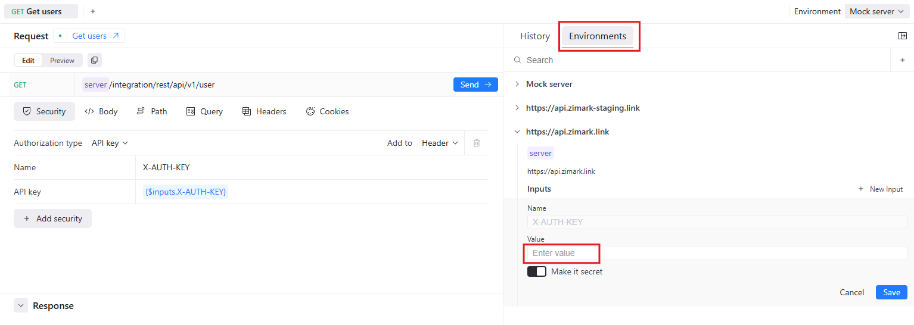Click the plus icon to add new tab
The image size is (914, 325).
point(93,11)
